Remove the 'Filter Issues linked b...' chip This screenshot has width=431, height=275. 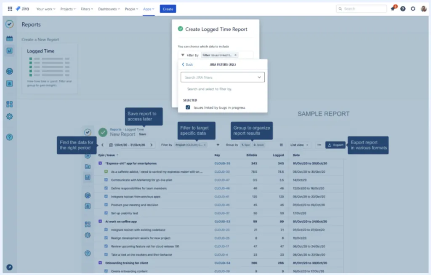coord(235,55)
